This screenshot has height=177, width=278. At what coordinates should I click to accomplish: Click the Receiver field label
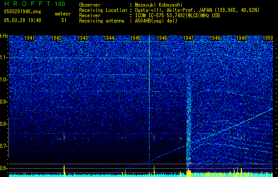click(90, 15)
